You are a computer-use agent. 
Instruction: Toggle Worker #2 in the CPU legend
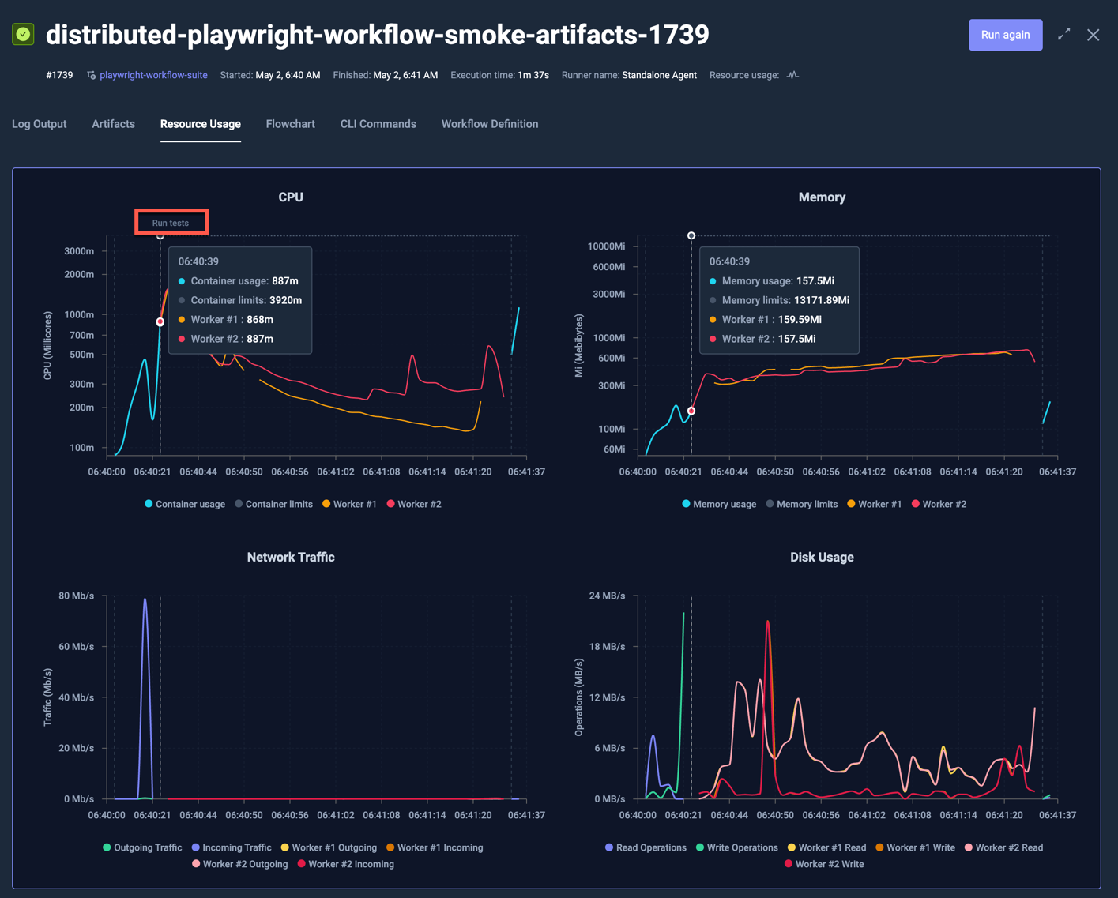tap(413, 504)
